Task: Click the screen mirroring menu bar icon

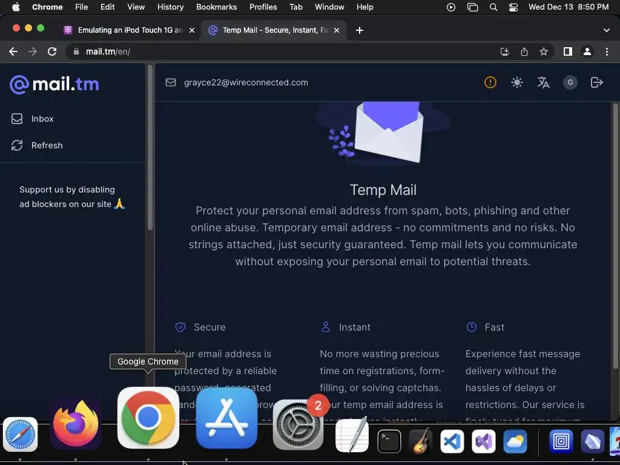Action: [472, 7]
